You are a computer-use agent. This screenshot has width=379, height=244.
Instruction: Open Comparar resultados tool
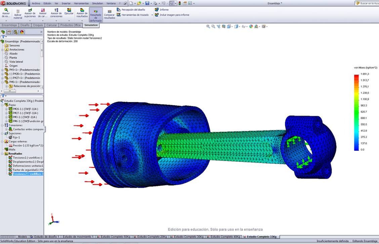109,14
